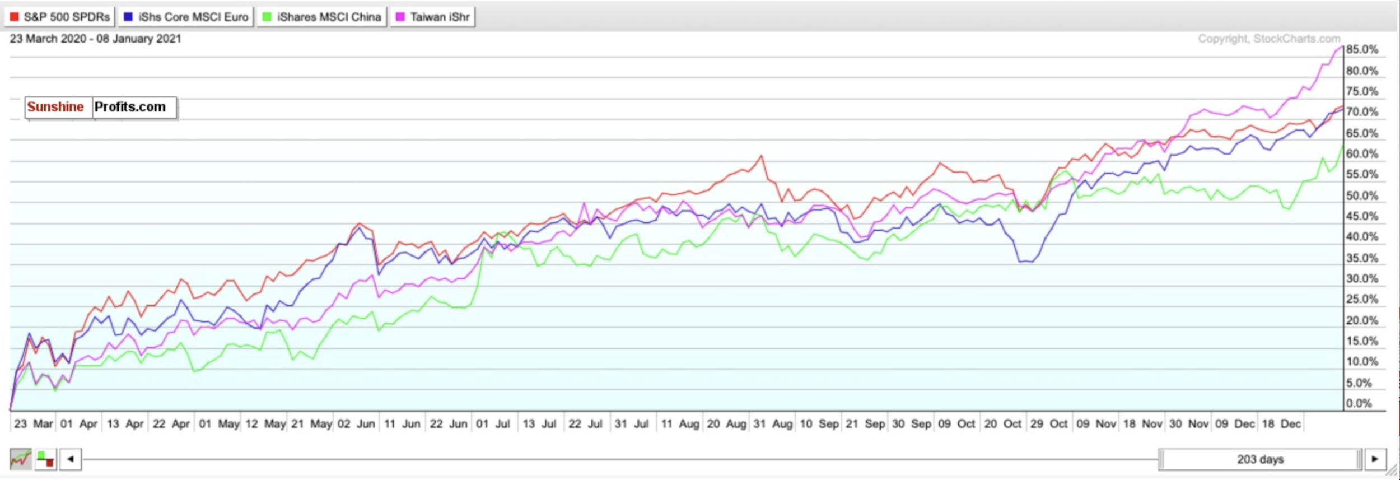
Task: Click the 02 Jun date label
Action: point(356,424)
